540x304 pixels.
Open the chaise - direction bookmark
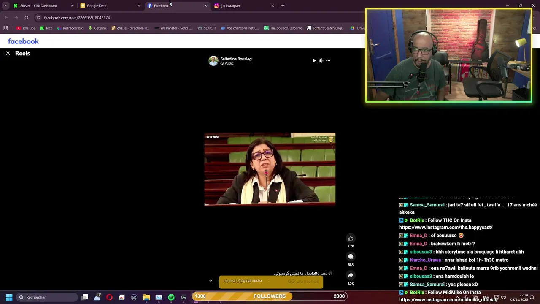130,28
